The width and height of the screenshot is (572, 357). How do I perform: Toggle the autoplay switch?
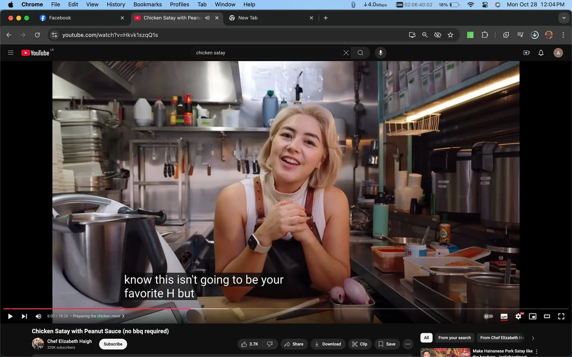(x=488, y=316)
